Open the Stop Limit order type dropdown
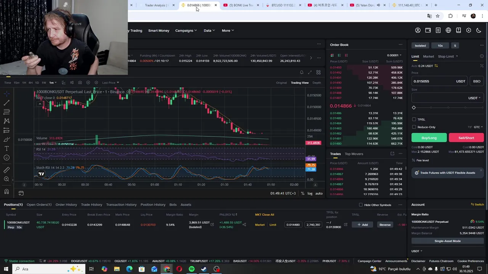Viewport: 488px width, 274px height. tap(448, 56)
